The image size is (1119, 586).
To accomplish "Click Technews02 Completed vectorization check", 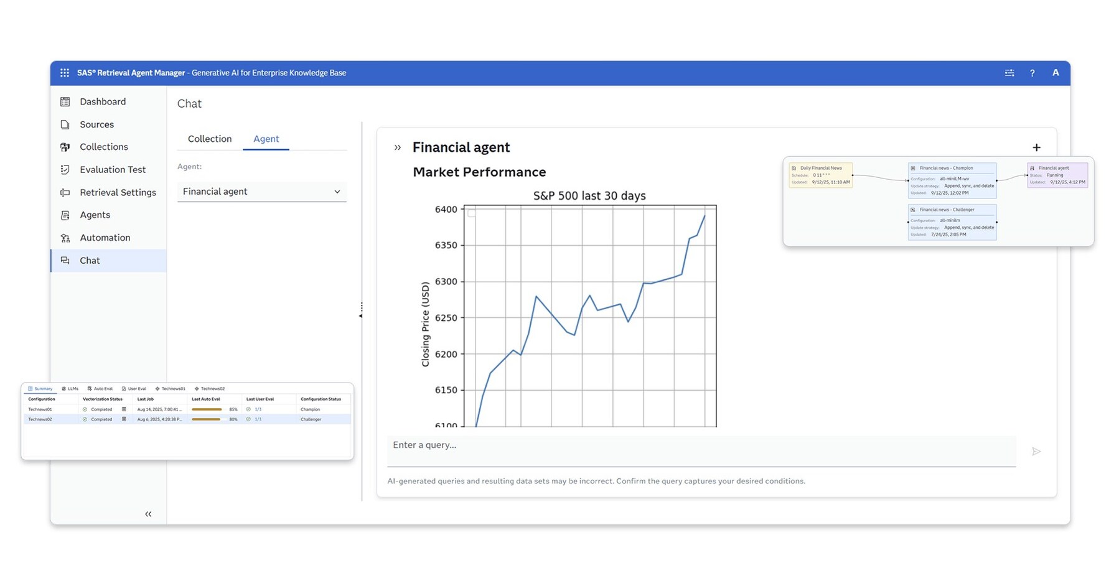I will (x=85, y=419).
